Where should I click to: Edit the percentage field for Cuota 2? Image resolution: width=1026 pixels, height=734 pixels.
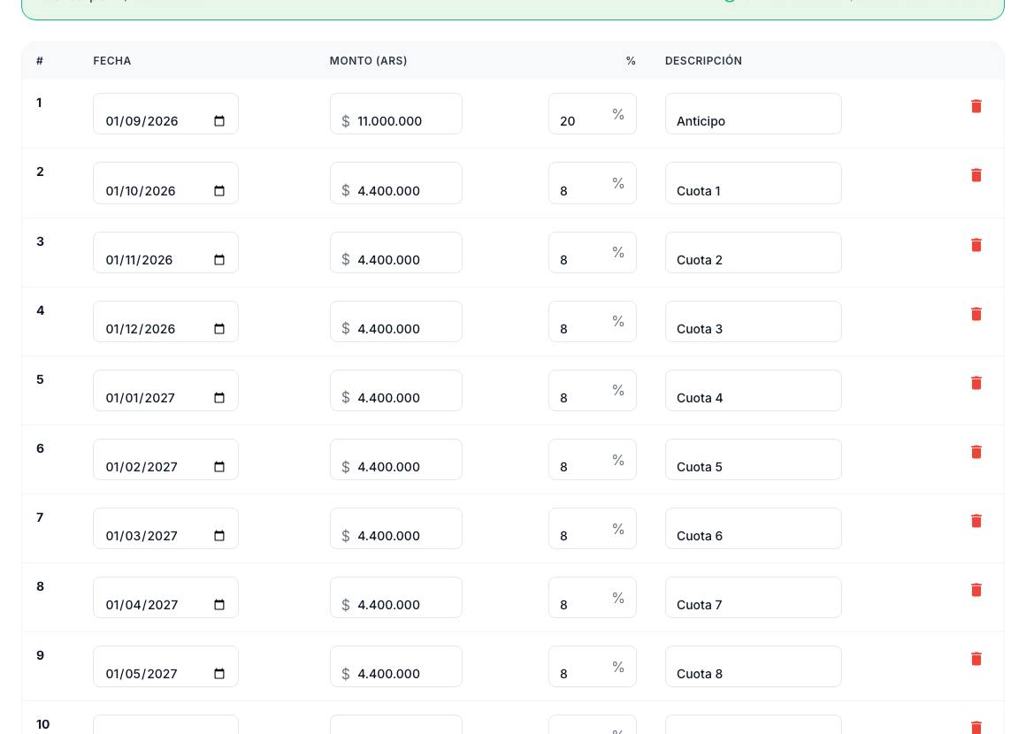[593, 253]
